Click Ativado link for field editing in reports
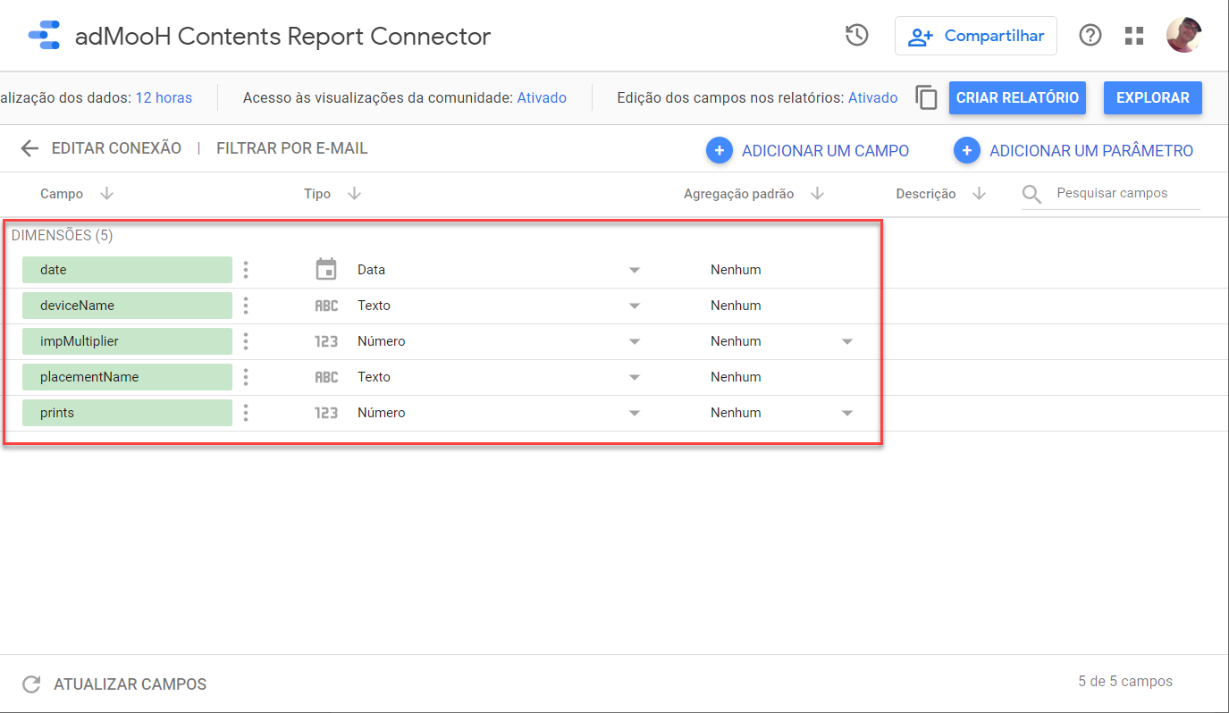 873,98
